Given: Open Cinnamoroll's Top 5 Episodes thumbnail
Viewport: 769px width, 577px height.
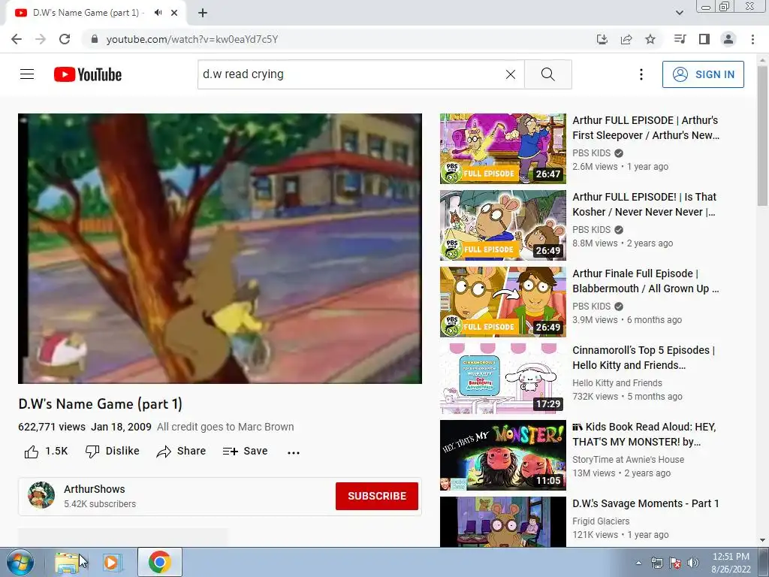Looking at the screenshot, I should pyautogui.click(x=502, y=379).
